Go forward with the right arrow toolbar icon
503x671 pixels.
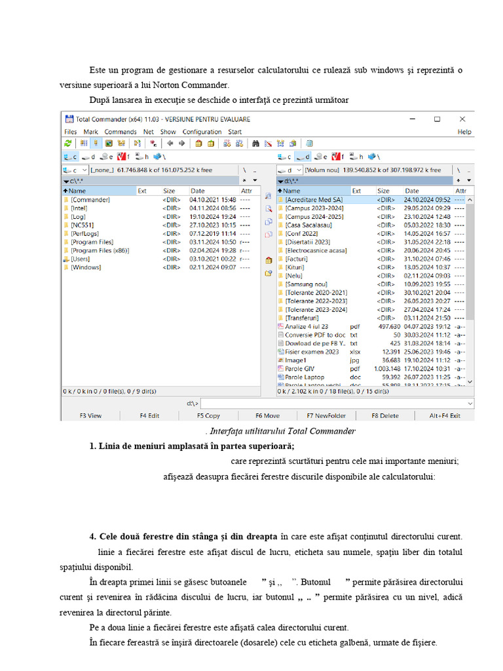coord(182,144)
